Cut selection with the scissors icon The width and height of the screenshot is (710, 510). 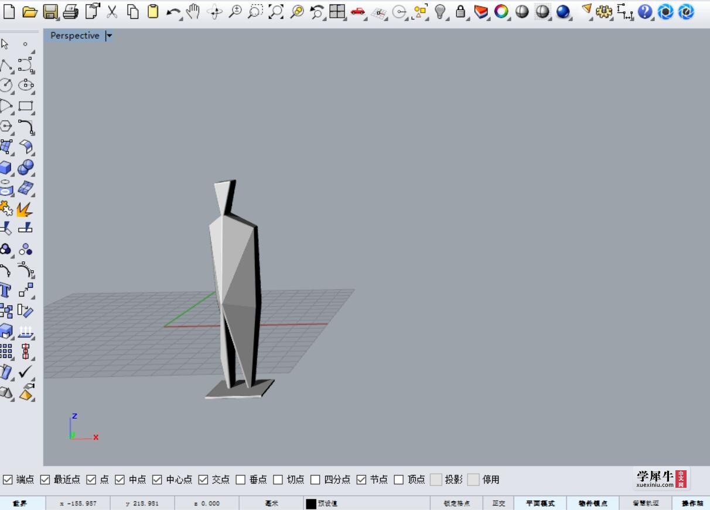click(112, 11)
